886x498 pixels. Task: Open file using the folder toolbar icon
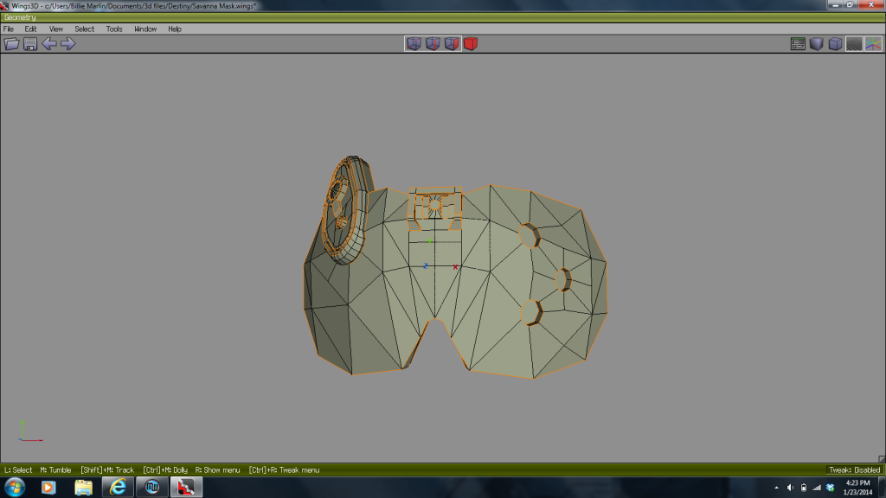(12, 44)
